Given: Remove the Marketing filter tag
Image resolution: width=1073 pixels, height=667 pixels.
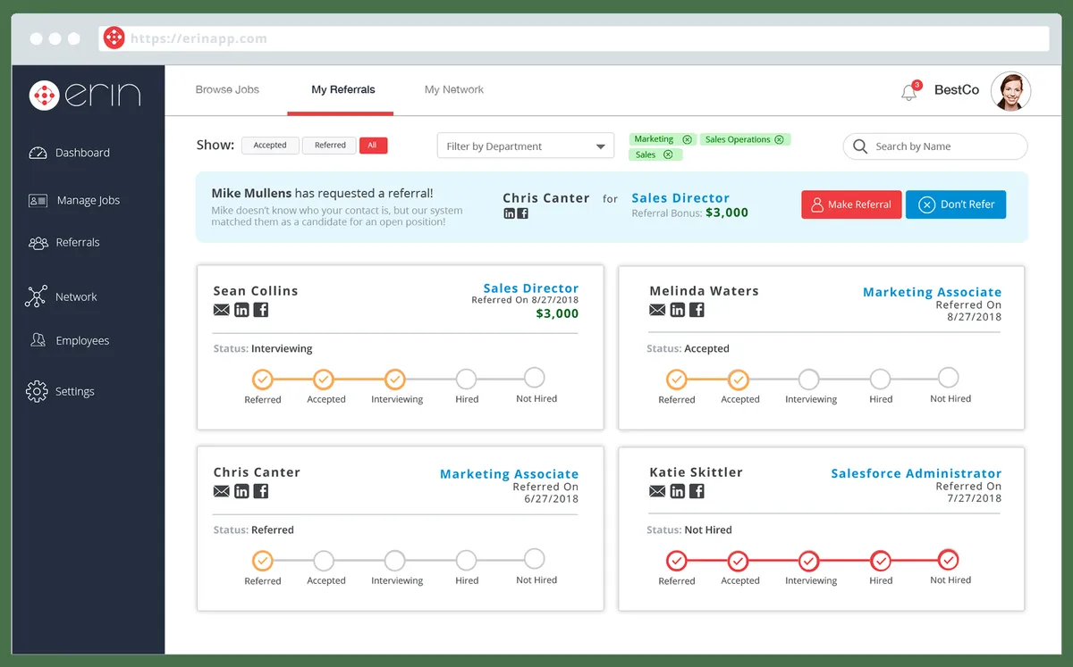Looking at the screenshot, I should point(687,139).
